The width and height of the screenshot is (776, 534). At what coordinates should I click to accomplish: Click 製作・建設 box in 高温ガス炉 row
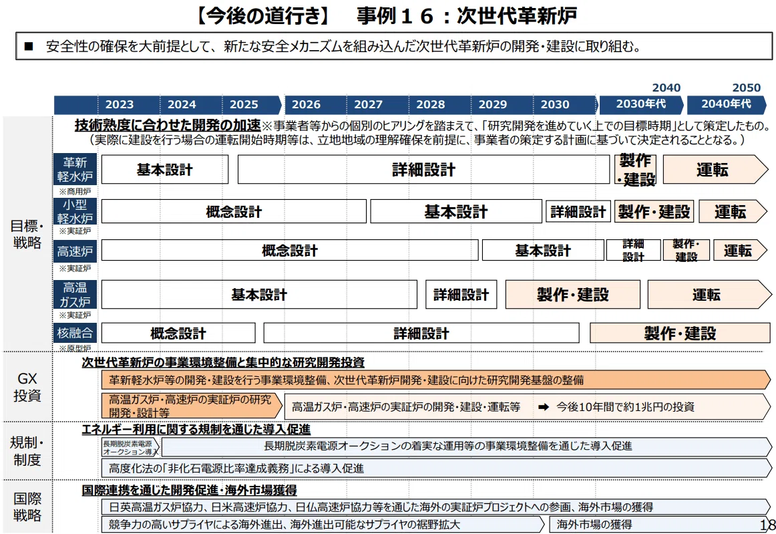(x=572, y=295)
